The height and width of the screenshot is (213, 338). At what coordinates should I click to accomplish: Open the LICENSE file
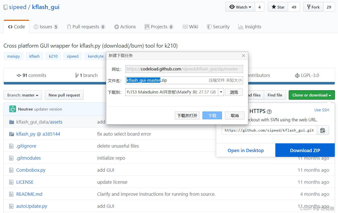pyautogui.click(x=25, y=182)
